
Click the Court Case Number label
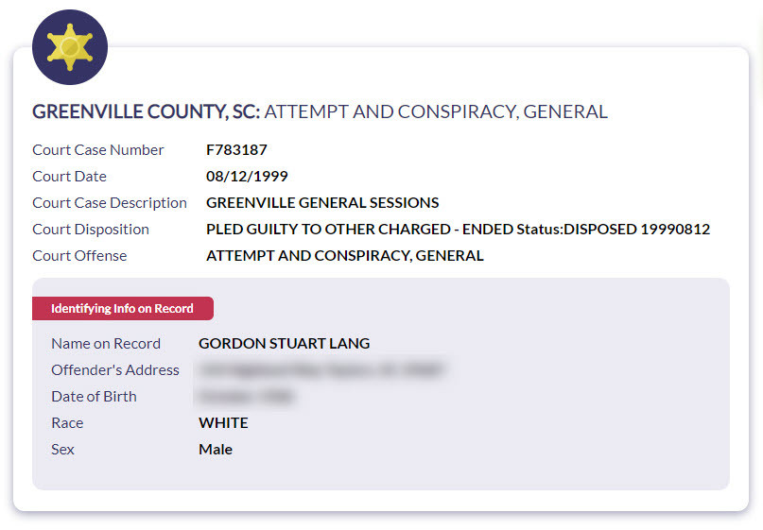tap(98, 149)
